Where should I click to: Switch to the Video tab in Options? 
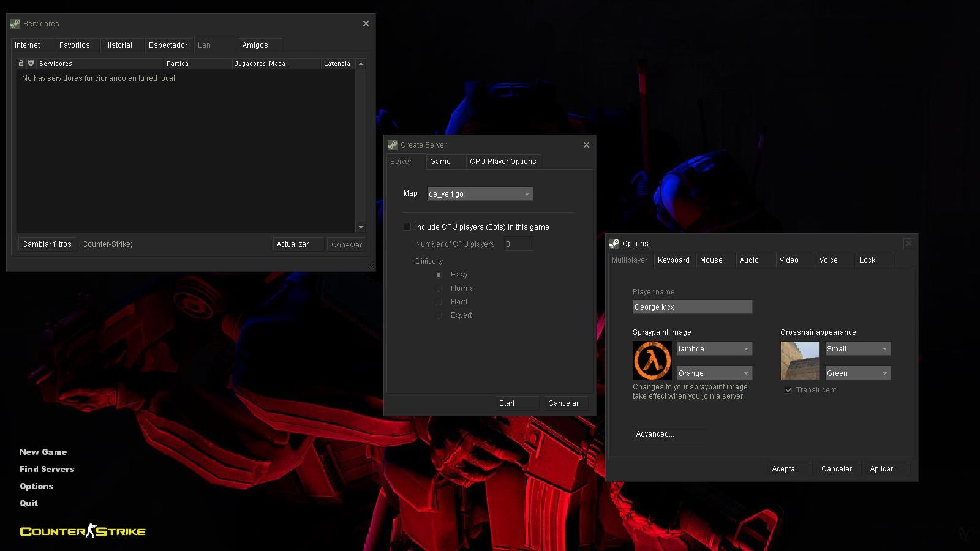pos(795,260)
